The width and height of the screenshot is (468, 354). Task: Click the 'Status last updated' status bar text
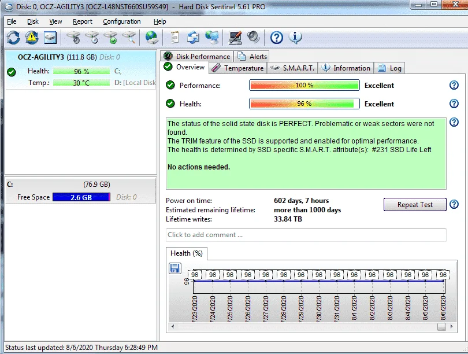coord(81,348)
